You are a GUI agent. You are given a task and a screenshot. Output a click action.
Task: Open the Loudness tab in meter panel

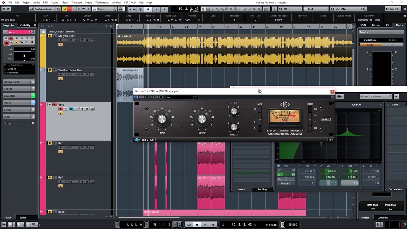[383, 218]
